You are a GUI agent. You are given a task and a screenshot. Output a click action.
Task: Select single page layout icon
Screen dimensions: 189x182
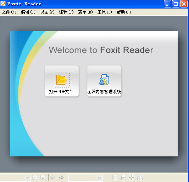point(115,177)
